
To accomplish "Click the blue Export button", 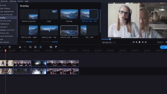I will pyautogui.click(x=164, y=47).
